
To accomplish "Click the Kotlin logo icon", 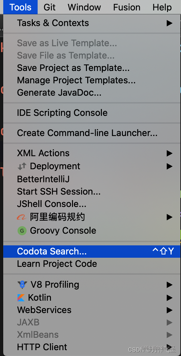I will 21,298.
